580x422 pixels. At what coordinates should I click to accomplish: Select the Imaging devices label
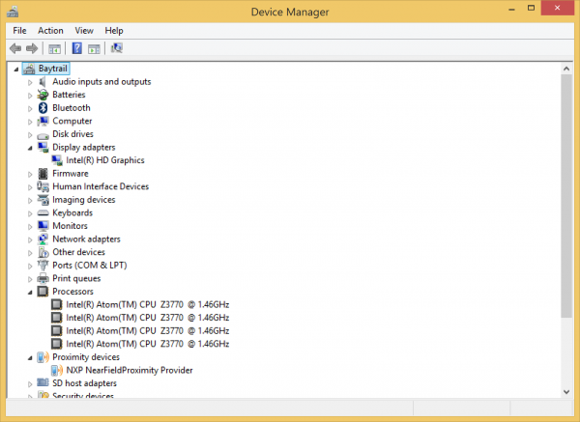tap(84, 200)
